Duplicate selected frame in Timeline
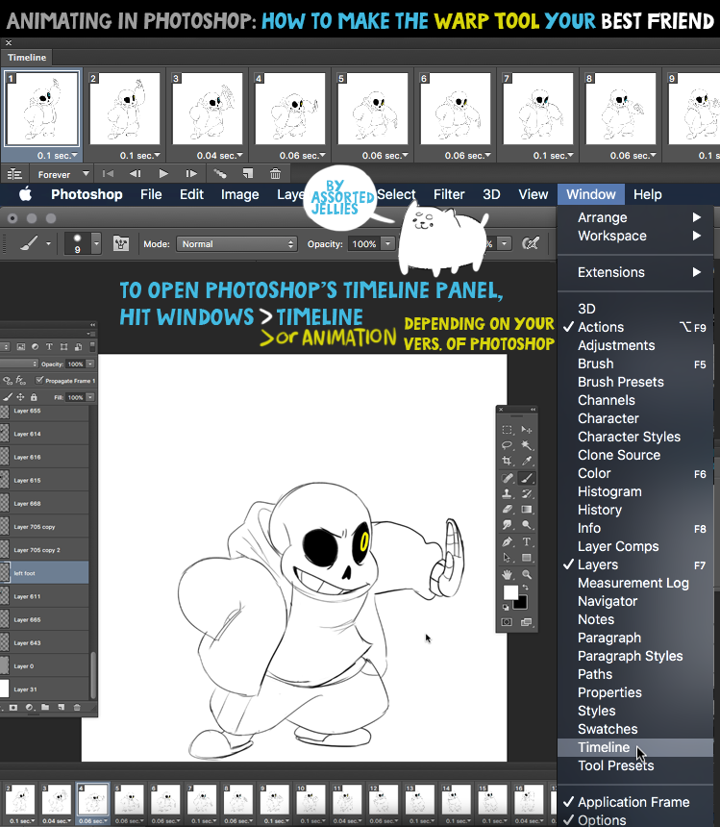The height and width of the screenshot is (827, 720). tap(248, 173)
